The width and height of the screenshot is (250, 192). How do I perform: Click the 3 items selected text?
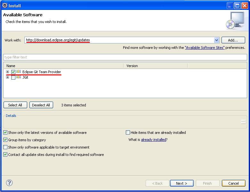74,105
